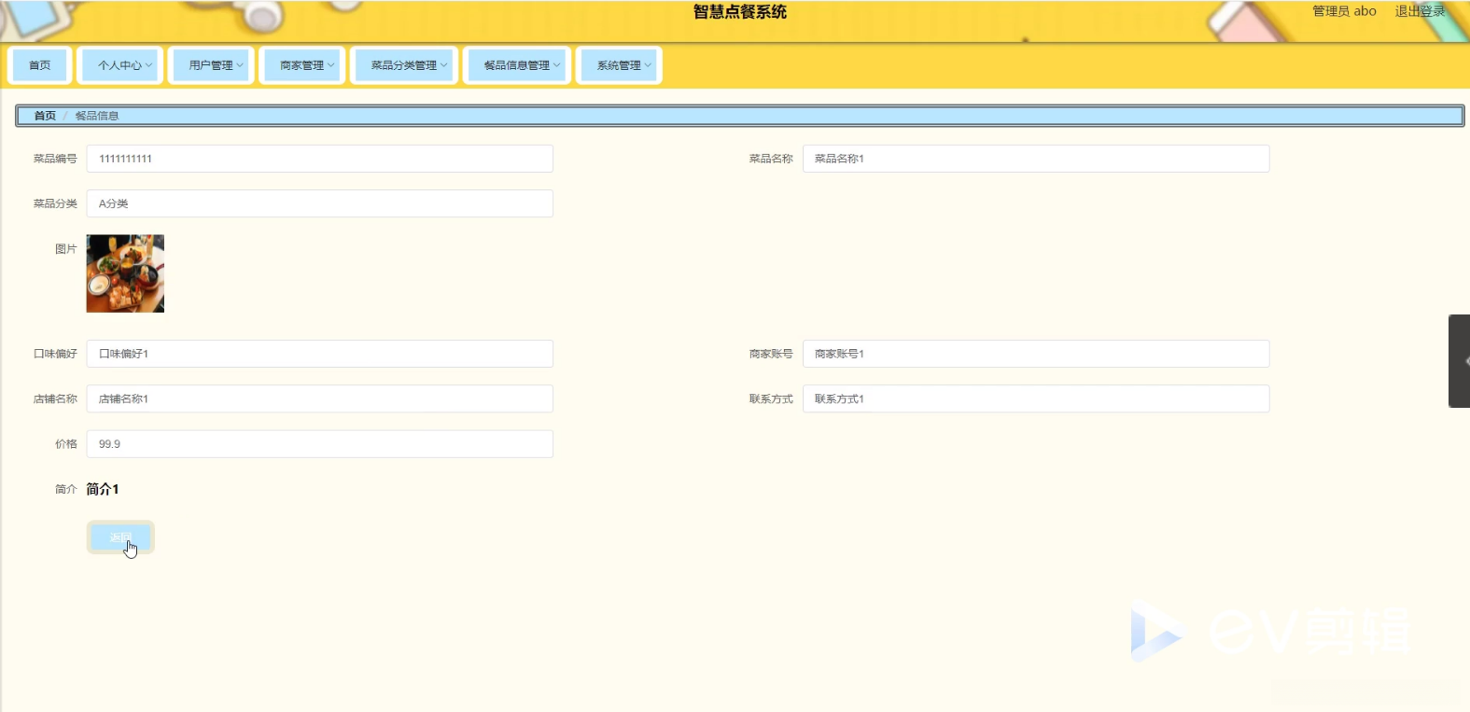Click the 价格 field label
Screen dimensions: 1470x712
[65, 444]
